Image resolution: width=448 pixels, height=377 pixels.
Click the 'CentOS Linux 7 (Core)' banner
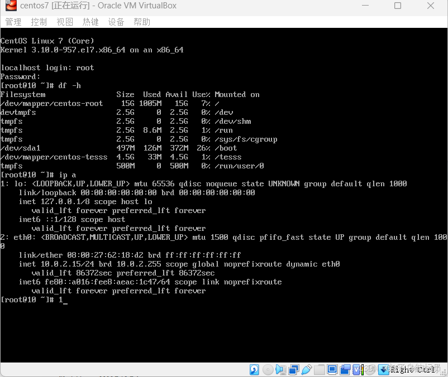coord(47,41)
